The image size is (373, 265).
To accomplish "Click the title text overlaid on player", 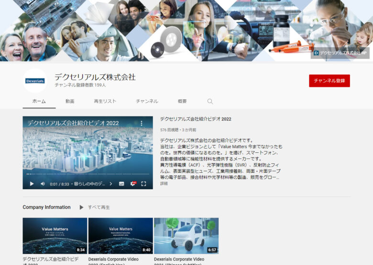I will tap(73, 123).
